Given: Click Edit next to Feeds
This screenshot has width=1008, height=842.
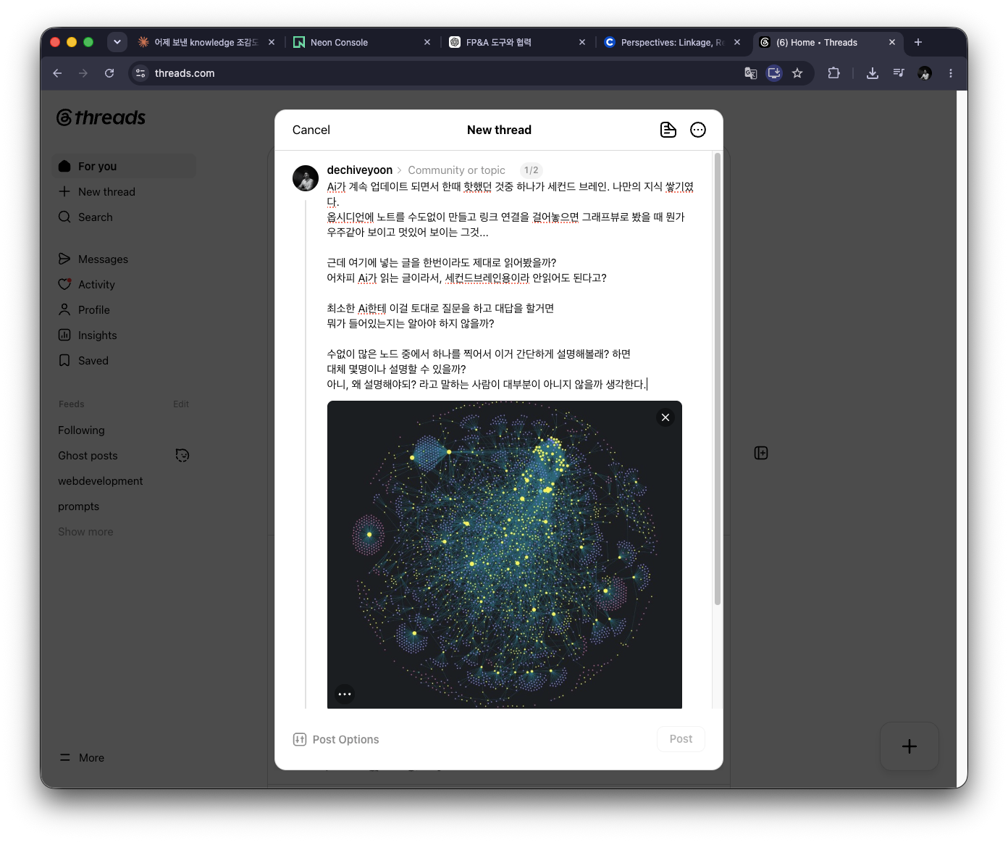Looking at the screenshot, I should pos(181,404).
